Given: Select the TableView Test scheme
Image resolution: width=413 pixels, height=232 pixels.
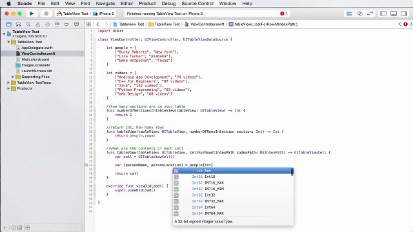Looking at the screenshot, I should pyautogui.click(x=72, y=14).
